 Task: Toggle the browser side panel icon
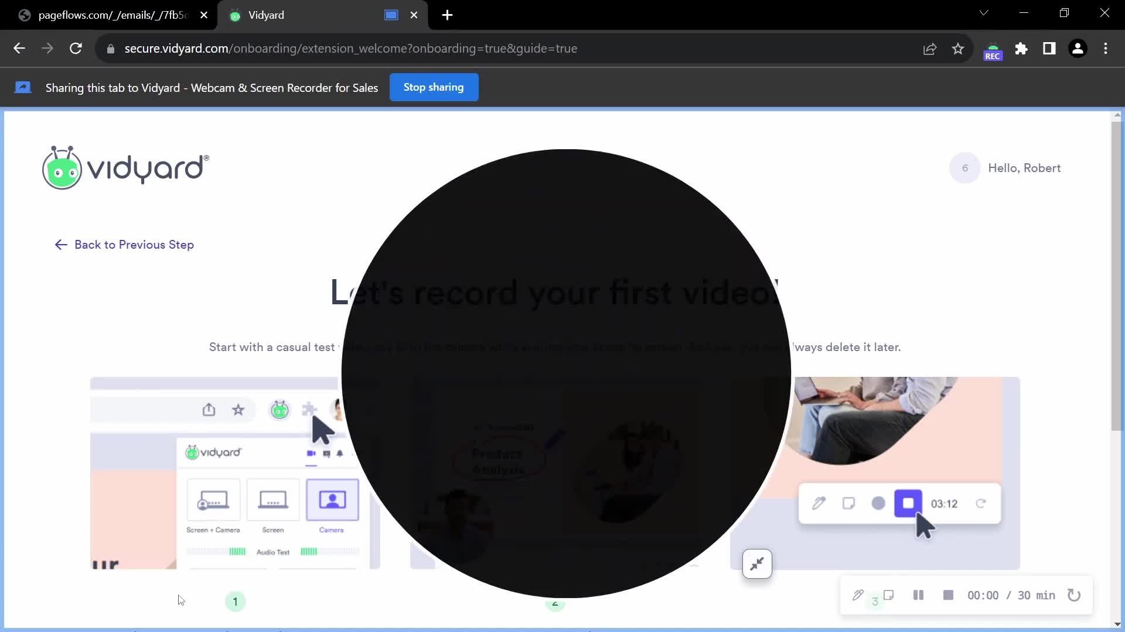pyautogui.click(x=1049, y=49)
